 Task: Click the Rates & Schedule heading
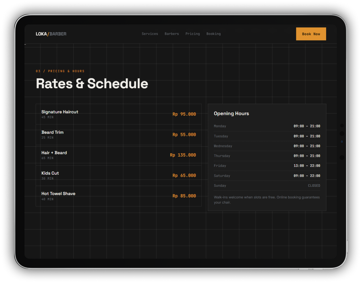click(92, 84)
